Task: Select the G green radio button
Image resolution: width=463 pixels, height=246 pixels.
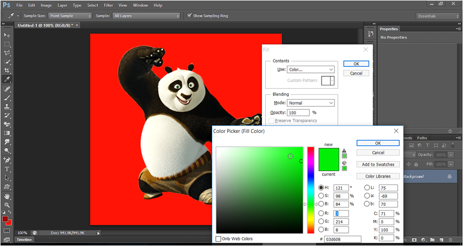Action: [x=321, y=221]
